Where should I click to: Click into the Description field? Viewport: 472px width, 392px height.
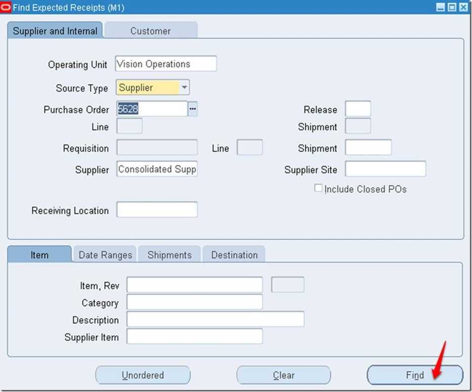point(215,319)
